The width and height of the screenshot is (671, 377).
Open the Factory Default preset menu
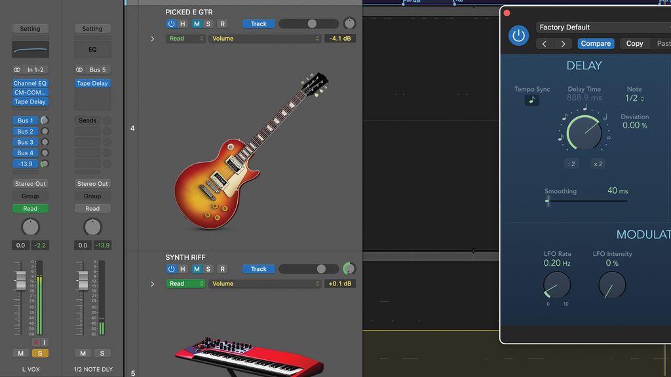point(583,27)
